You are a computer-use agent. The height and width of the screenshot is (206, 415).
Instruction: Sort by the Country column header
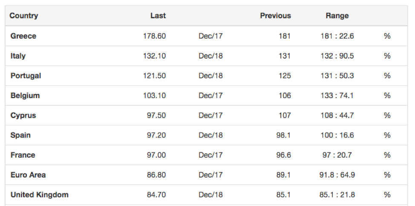(24, 16)
